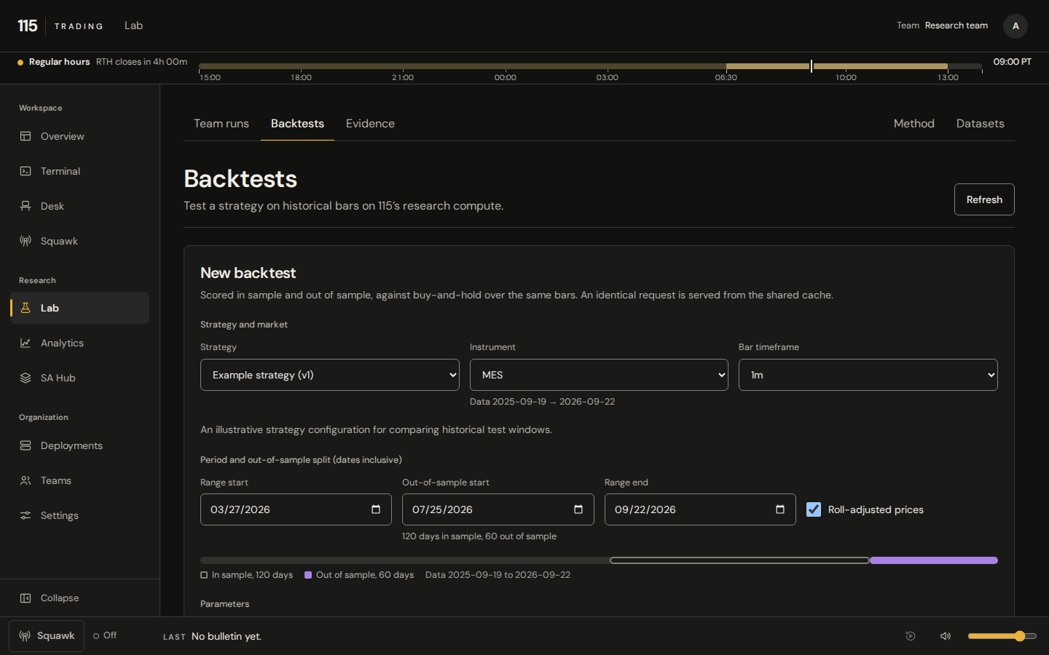Viewport: 1049px width, 655px height.
Task: Open the Overview workspace icon
Action: (25, 136)
